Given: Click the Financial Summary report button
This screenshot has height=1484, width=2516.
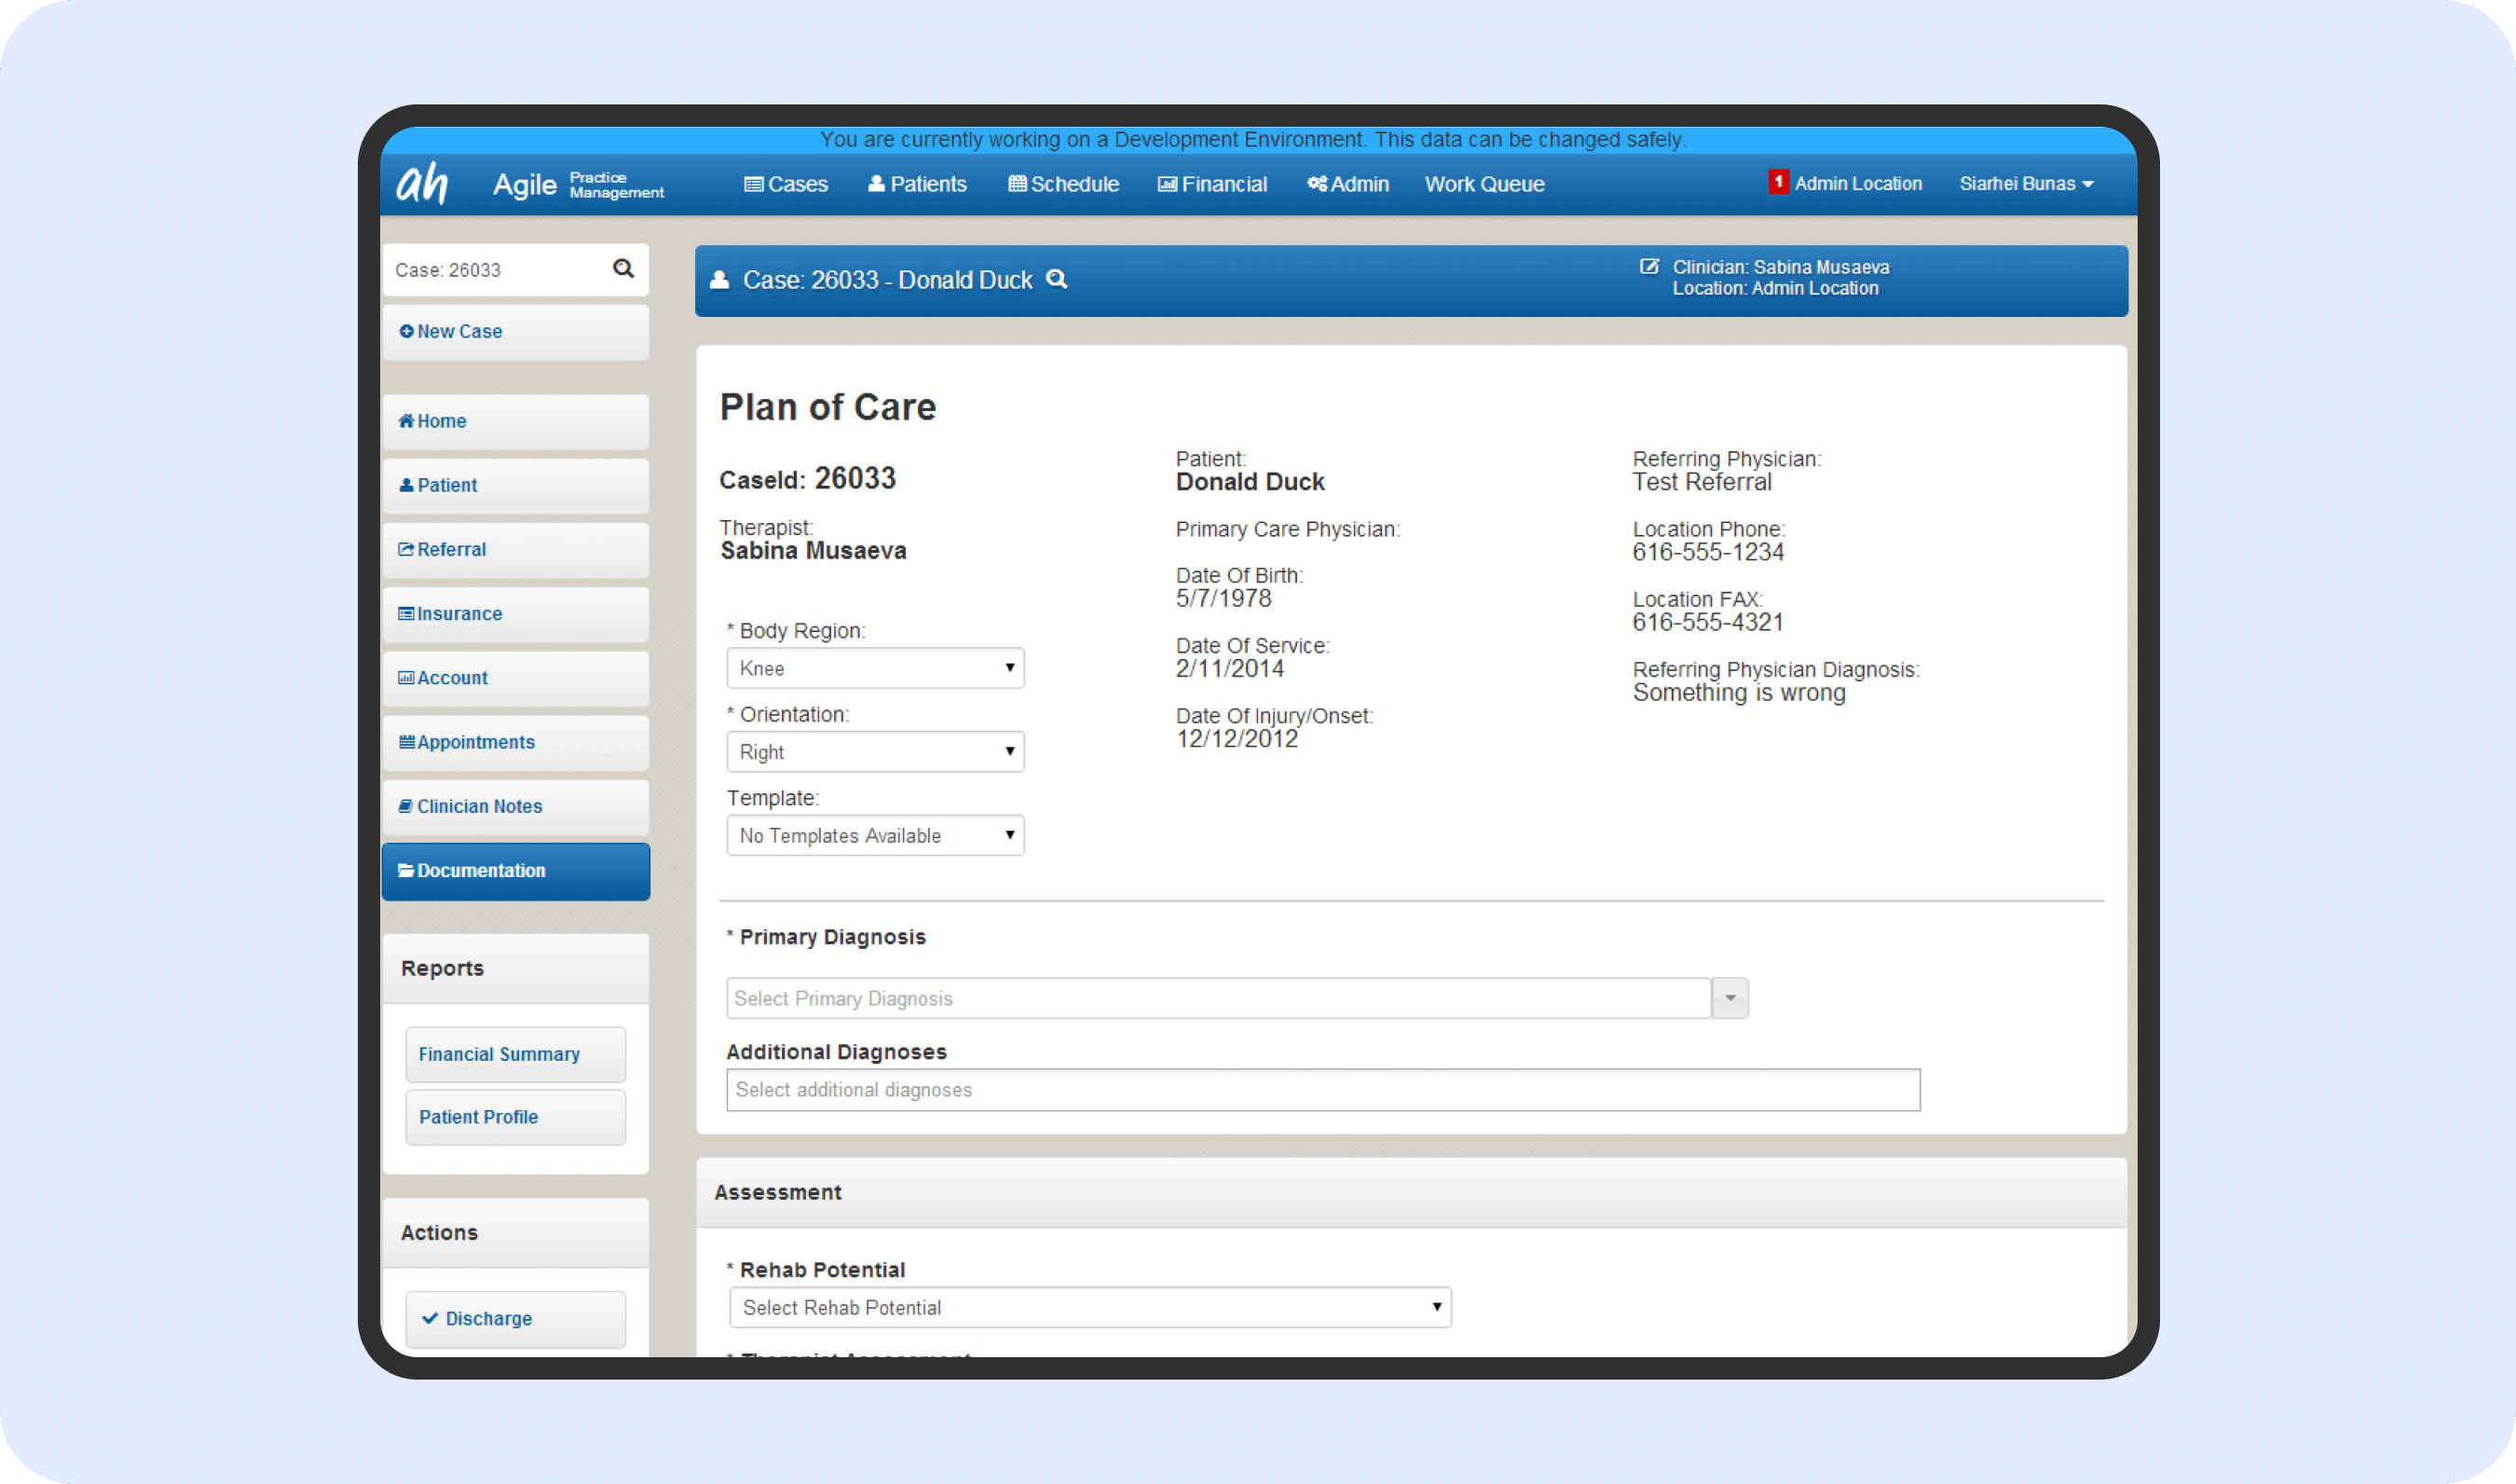Looking at the screenshot, I should tap(516, 1054).
